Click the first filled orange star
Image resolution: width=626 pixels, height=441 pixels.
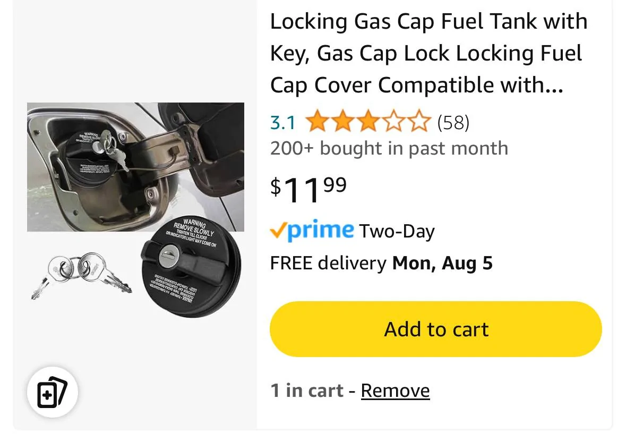pos(317,122)
